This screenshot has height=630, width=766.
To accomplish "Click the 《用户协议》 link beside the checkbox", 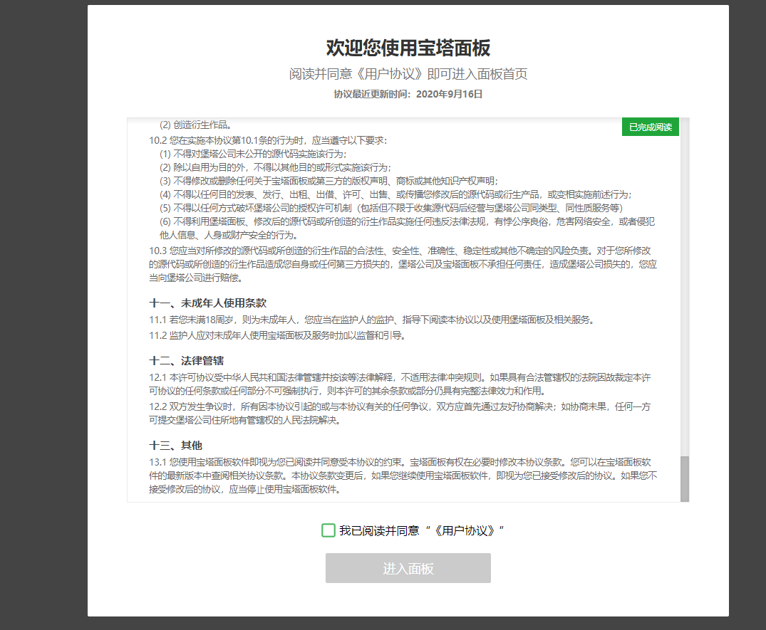I will pos(464,530).
